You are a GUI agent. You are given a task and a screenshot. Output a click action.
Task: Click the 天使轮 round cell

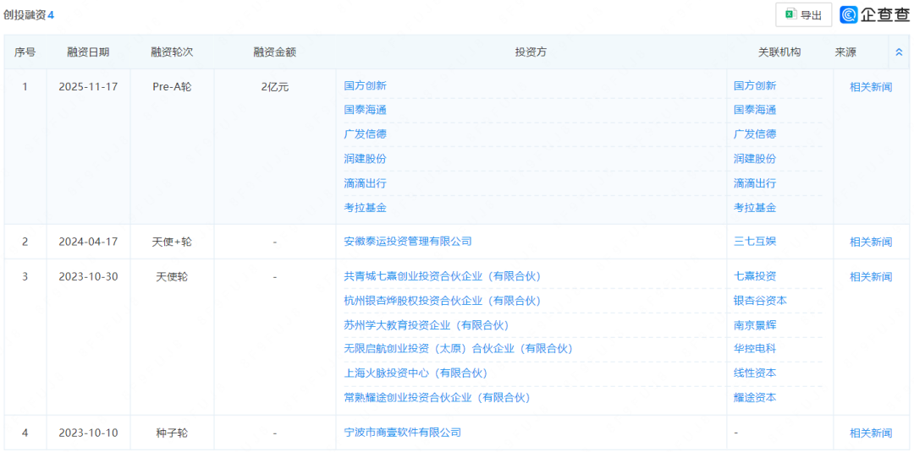pos(172,276)
